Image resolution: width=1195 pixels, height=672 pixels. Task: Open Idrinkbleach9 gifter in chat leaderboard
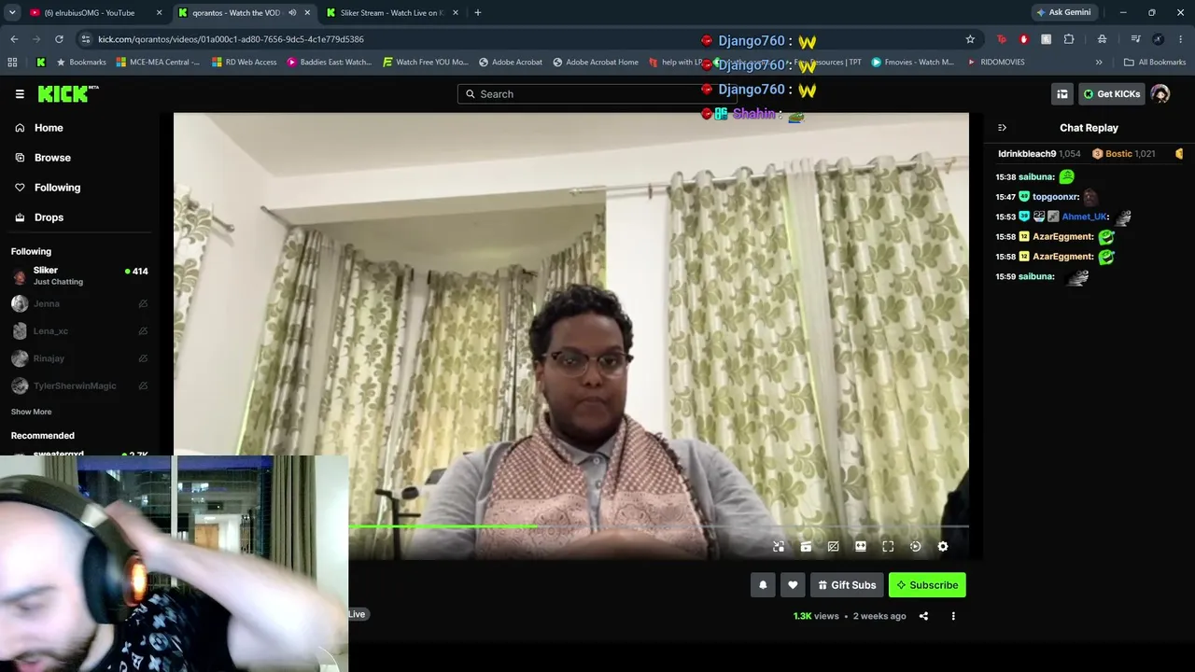1038,154
